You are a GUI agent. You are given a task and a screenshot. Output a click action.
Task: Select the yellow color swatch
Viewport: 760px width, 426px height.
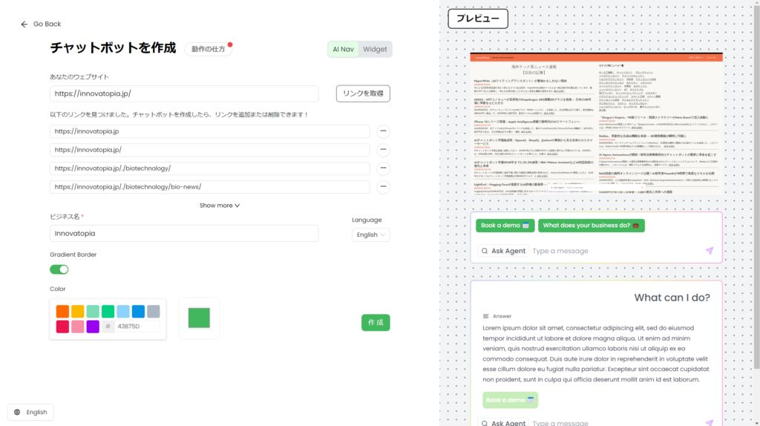click(77, 311)
